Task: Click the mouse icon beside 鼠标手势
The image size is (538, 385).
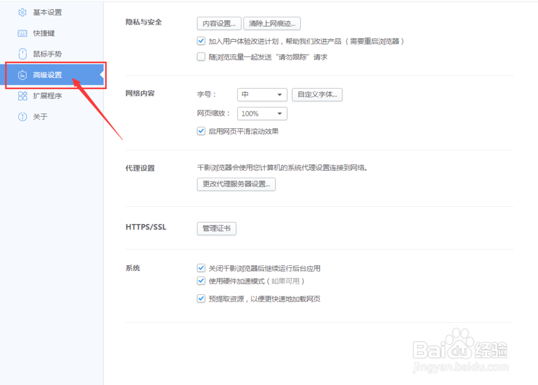Action: click(22, 54)
